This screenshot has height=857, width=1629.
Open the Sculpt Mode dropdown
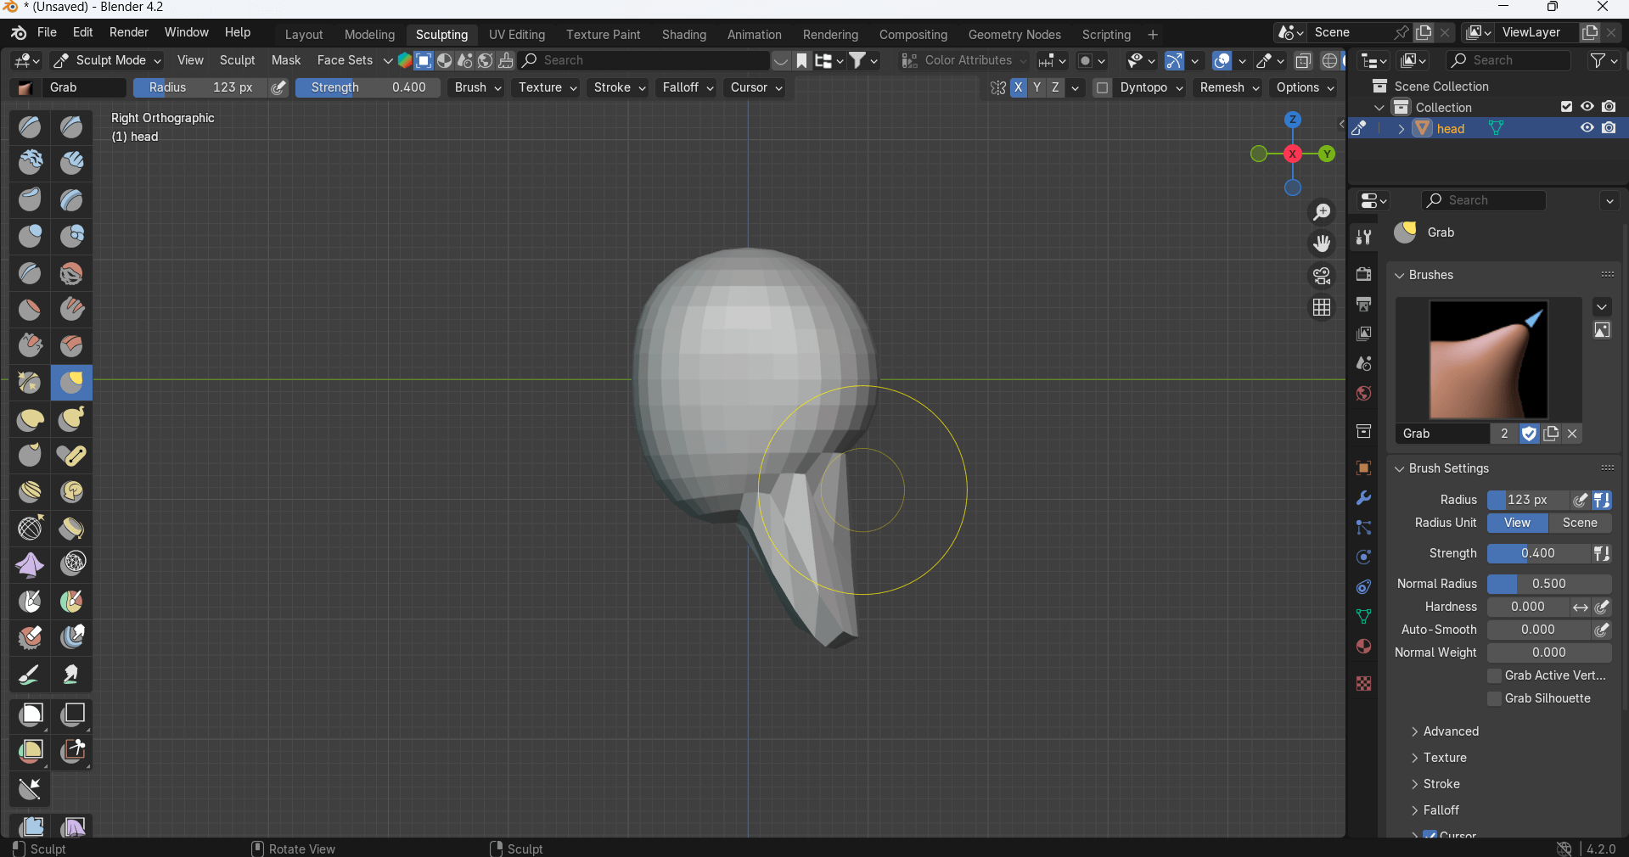[107, 60]
